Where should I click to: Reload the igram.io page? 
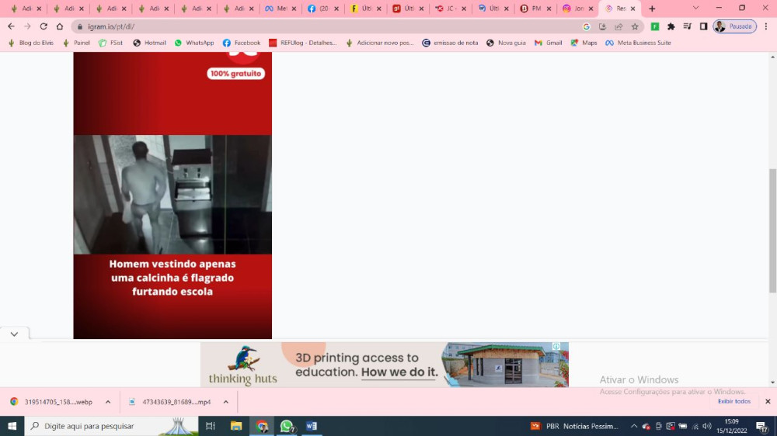[x=44, y=26]
